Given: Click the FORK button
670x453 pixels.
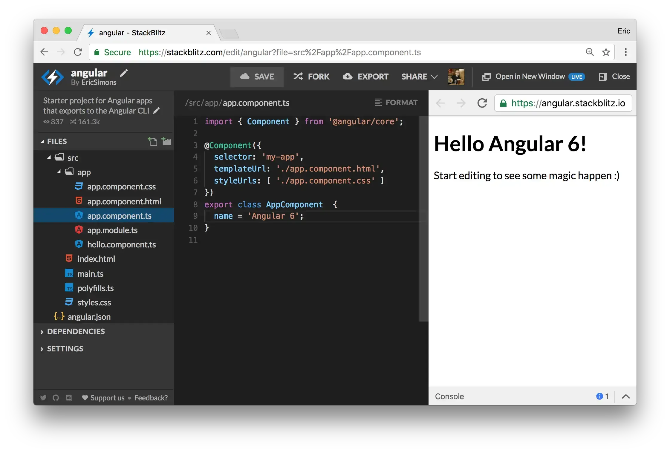Looking at the screenshot, I should (x=312, y=77).
